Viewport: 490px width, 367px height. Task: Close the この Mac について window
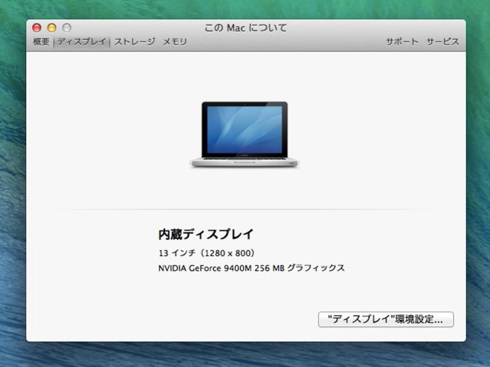coord(37,28)
